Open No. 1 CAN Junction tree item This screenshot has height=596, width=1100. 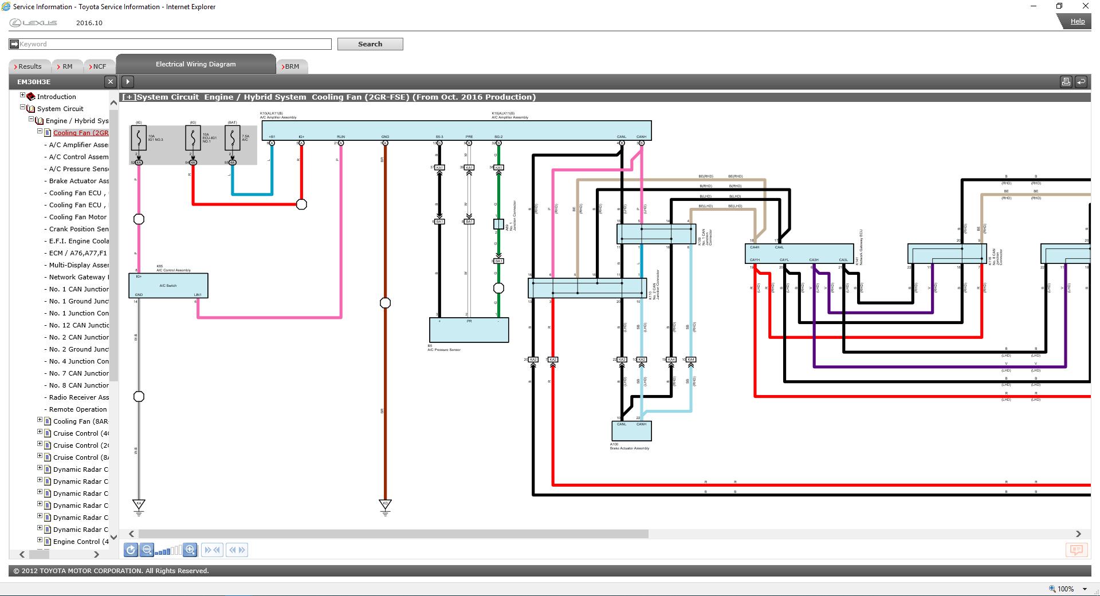(x=78, y=289)
